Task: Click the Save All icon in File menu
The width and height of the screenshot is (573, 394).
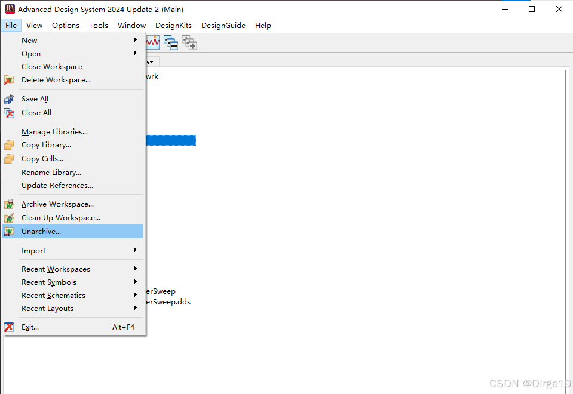Action: (9, 99)
